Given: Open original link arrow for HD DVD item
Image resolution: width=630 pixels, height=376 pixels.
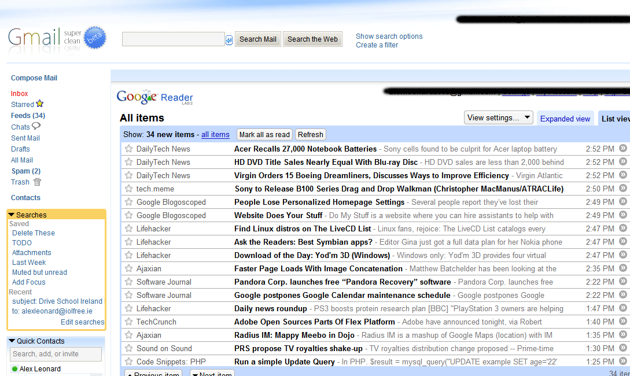Looking at the screenshot, I should coord(622,161).
